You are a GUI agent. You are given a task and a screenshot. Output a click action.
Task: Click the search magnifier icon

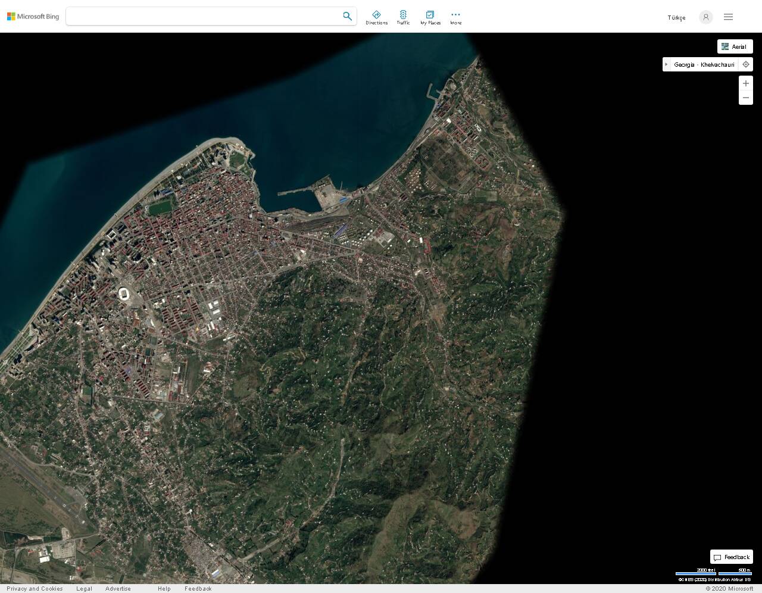click(347, 16)
